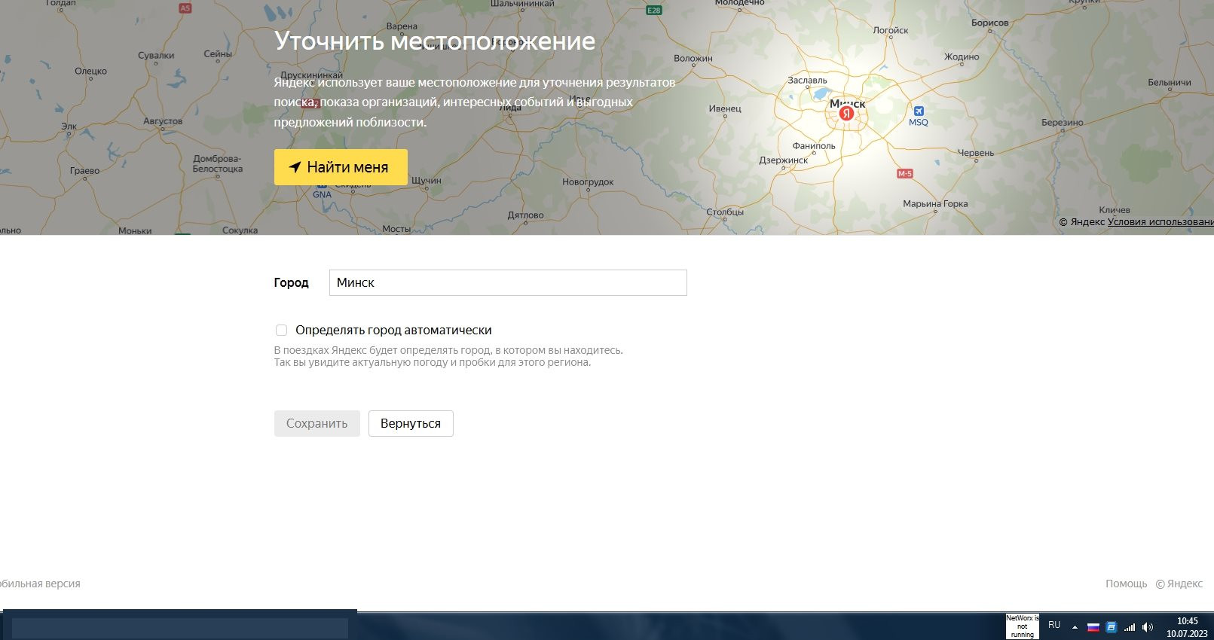Focus the 'Город' input containing Минск

pos(508,282)
